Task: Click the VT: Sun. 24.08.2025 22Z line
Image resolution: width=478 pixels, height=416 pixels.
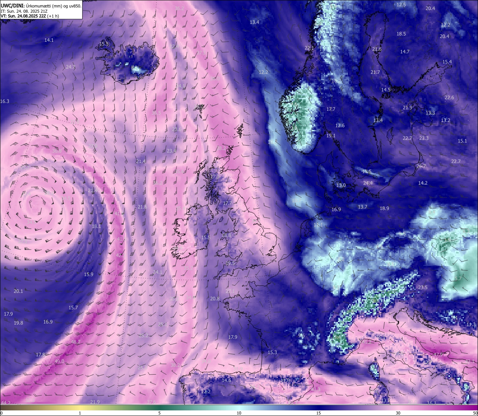Action: (30, 16)
